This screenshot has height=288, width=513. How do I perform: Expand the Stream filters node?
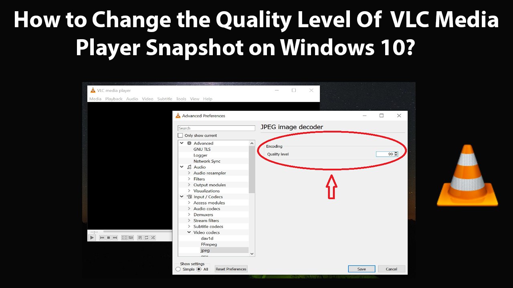point(189,220)
